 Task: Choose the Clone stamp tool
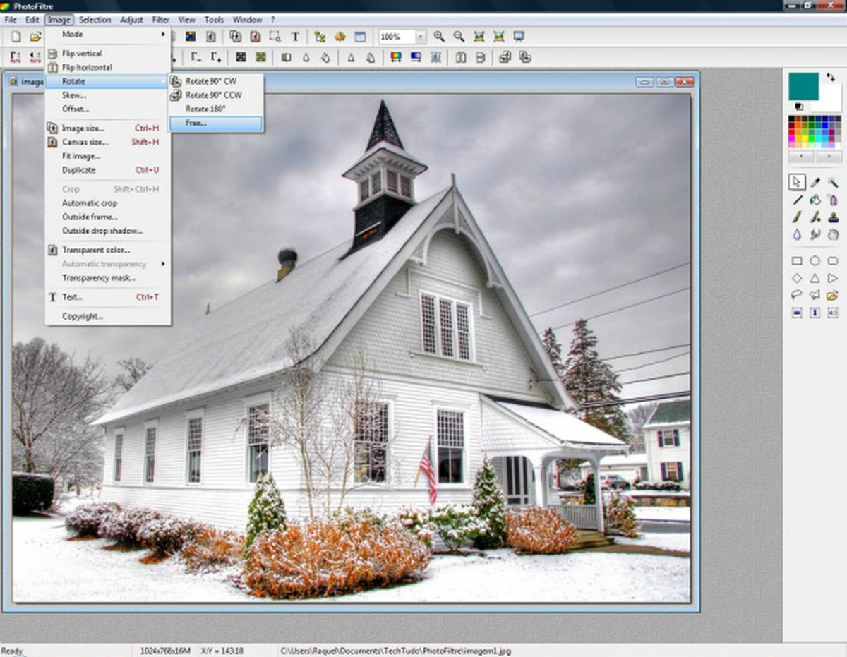[x=833, y=217]
